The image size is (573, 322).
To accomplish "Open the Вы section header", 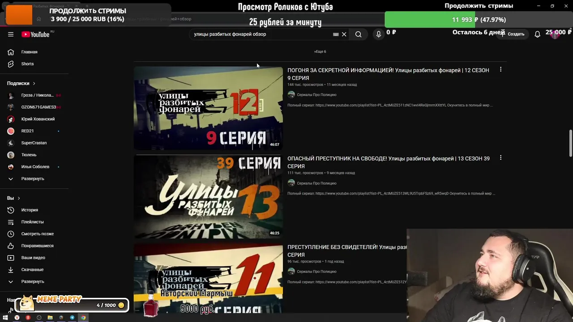I will pyautogui.click(x=13, y=198).
